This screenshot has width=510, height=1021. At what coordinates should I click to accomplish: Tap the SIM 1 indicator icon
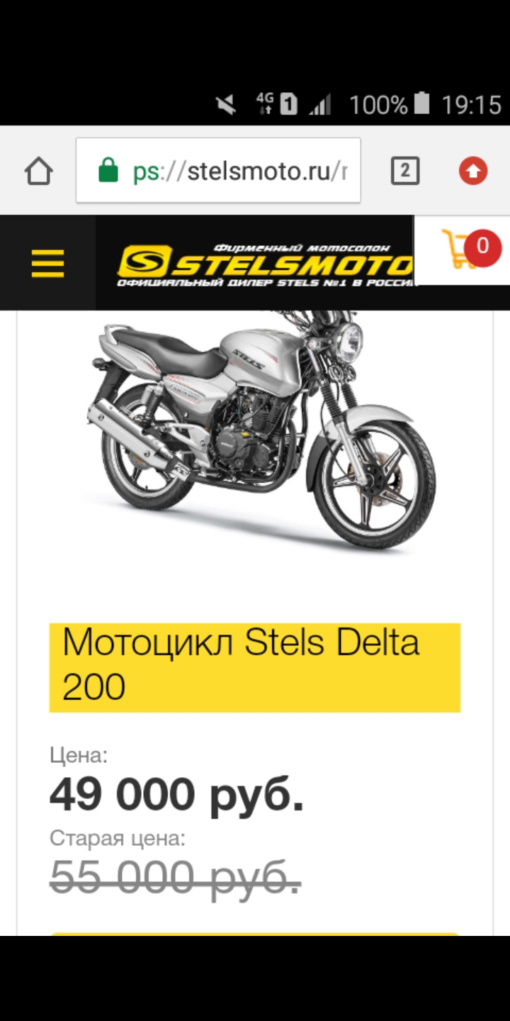(288, 105)
